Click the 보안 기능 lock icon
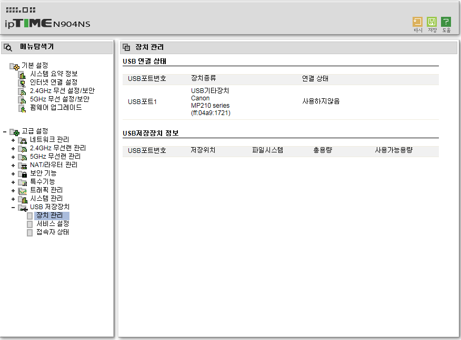The height and width of the screenshot is (340, 461). pos(23,174)
